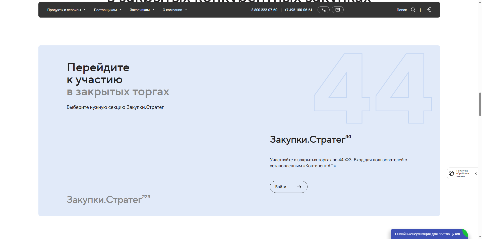
Task: Click the phone call icon button
Action: tap(323, 10)
